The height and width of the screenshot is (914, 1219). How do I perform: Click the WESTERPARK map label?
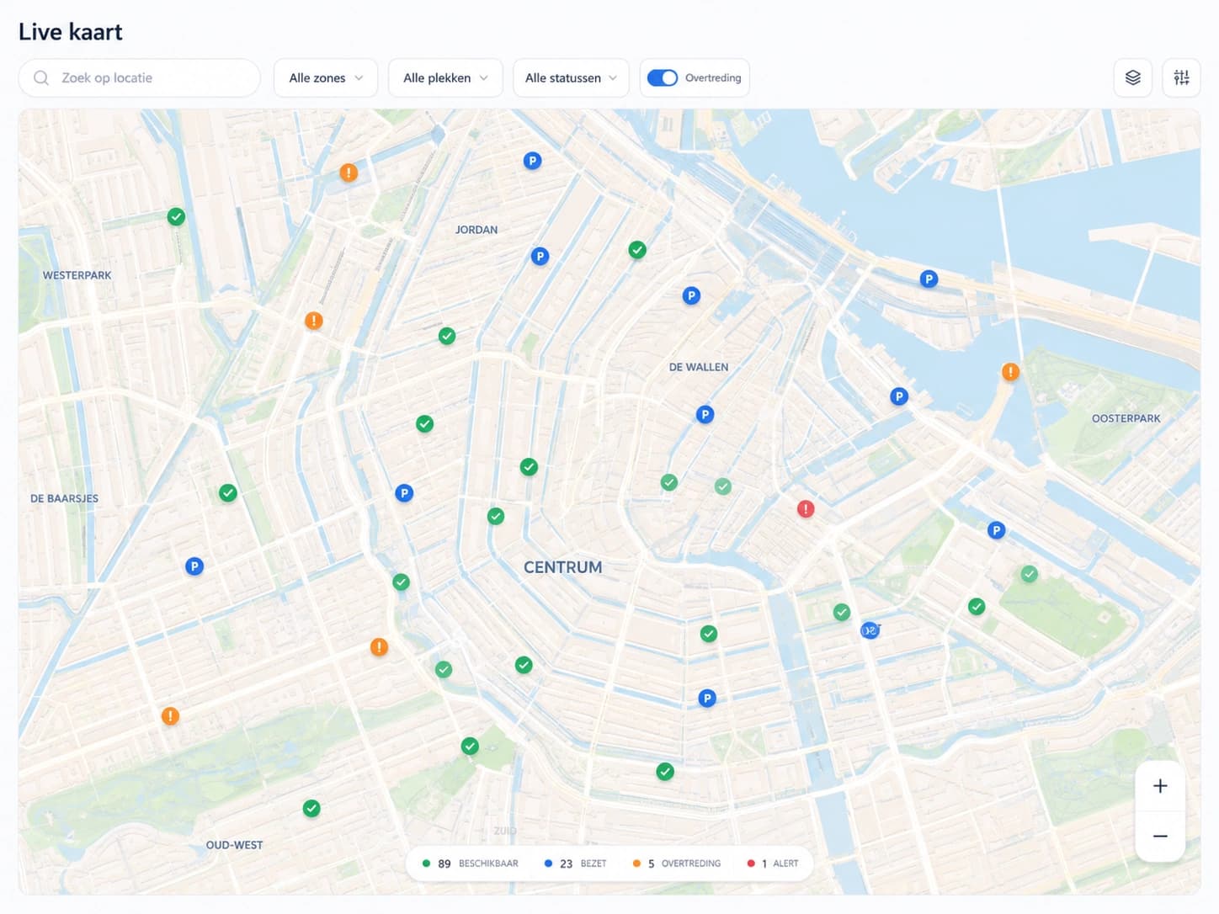(77, 275)
